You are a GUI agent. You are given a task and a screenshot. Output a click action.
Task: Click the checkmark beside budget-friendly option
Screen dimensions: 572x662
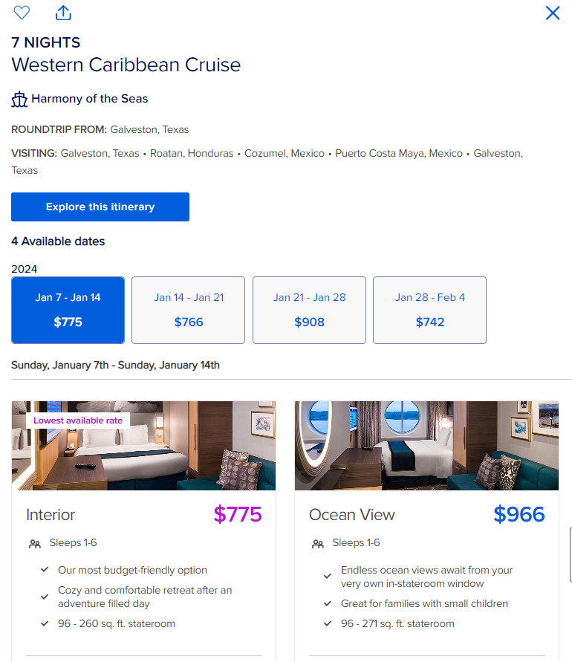click(43, 571)
